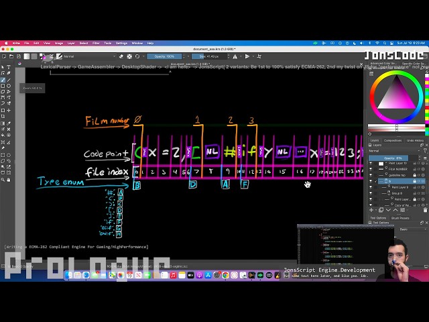Open the Basic dropdown in Tool Options
The width and height of the screenshot is (429, 322).
[x=413, y=229]
